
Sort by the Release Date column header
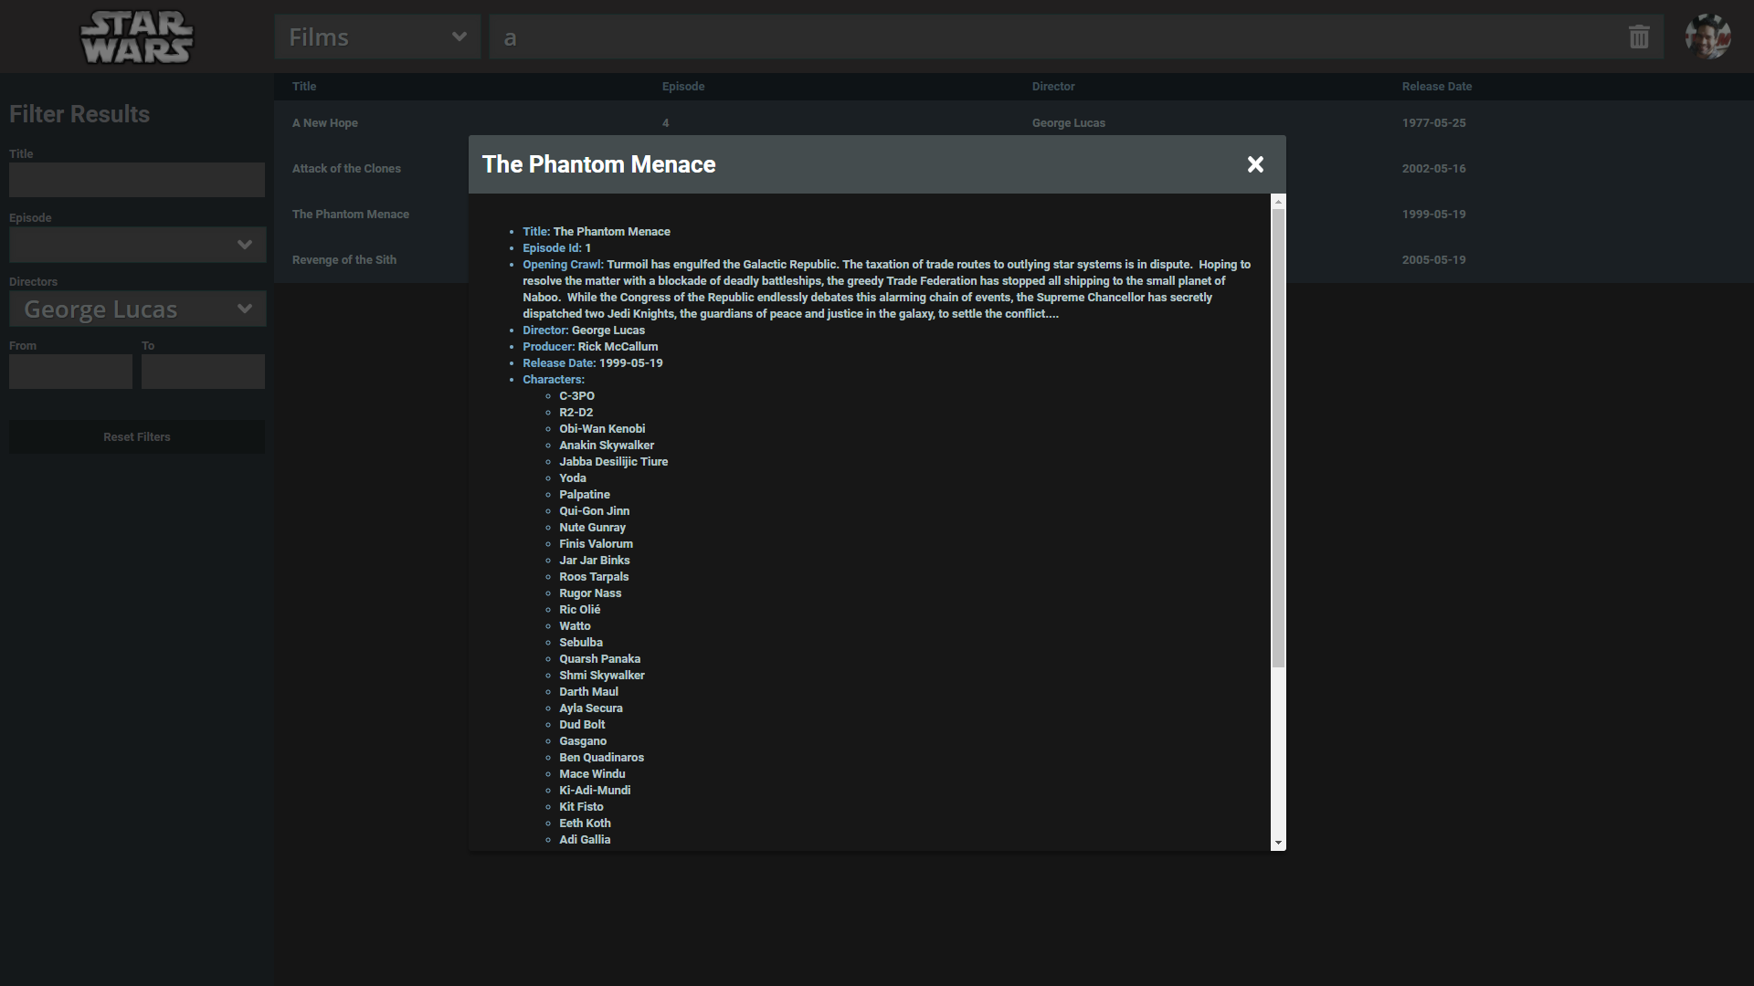point(1436,87)
